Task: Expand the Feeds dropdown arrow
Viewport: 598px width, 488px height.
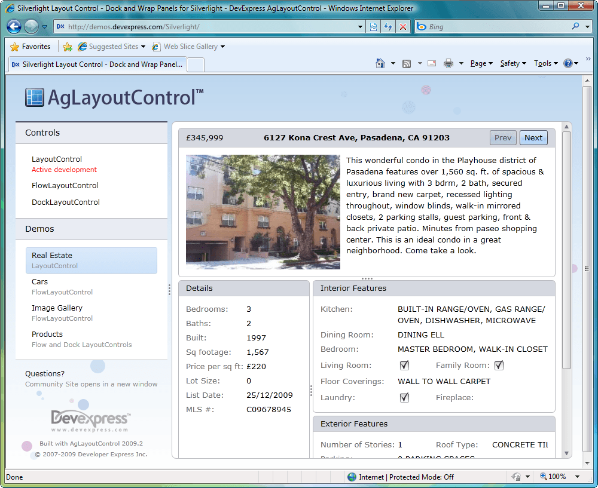Action: tap(420, 63)
